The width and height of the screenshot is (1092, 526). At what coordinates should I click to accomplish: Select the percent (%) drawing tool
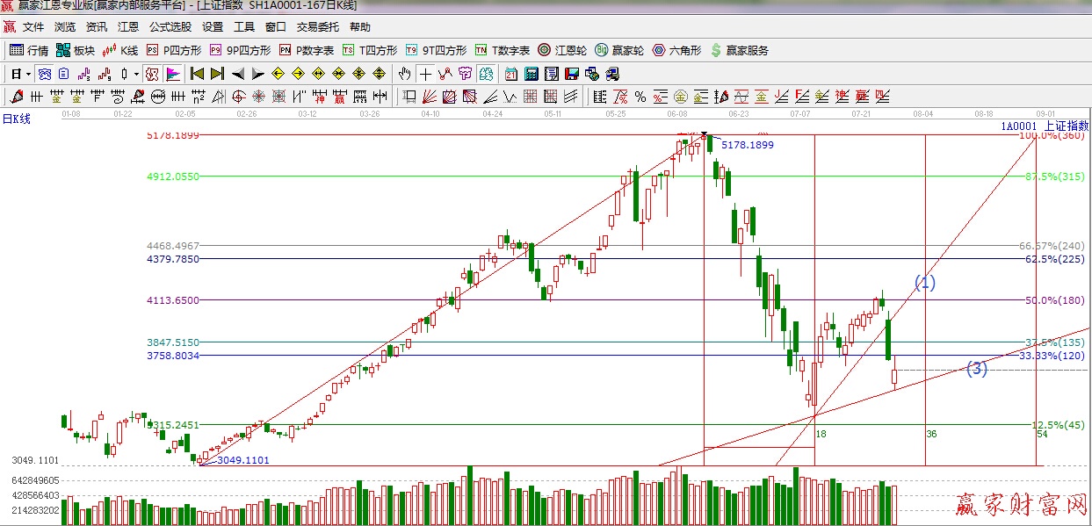coord(640,96)
